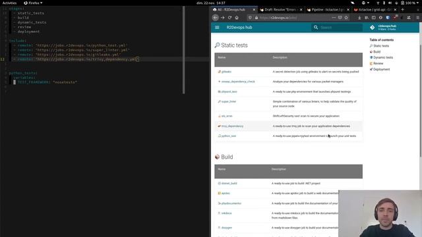Show sidebars icon in Firefox toolbar
This screenshot has height=237, width=422.
[x=374, y=18]
